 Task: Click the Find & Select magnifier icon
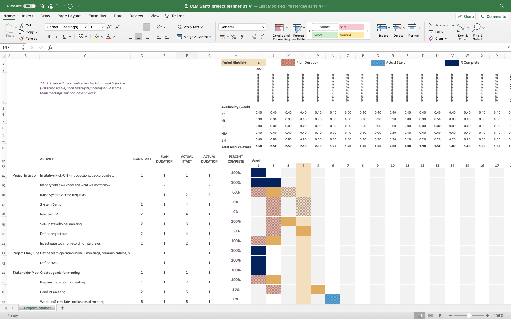point(477,28)
